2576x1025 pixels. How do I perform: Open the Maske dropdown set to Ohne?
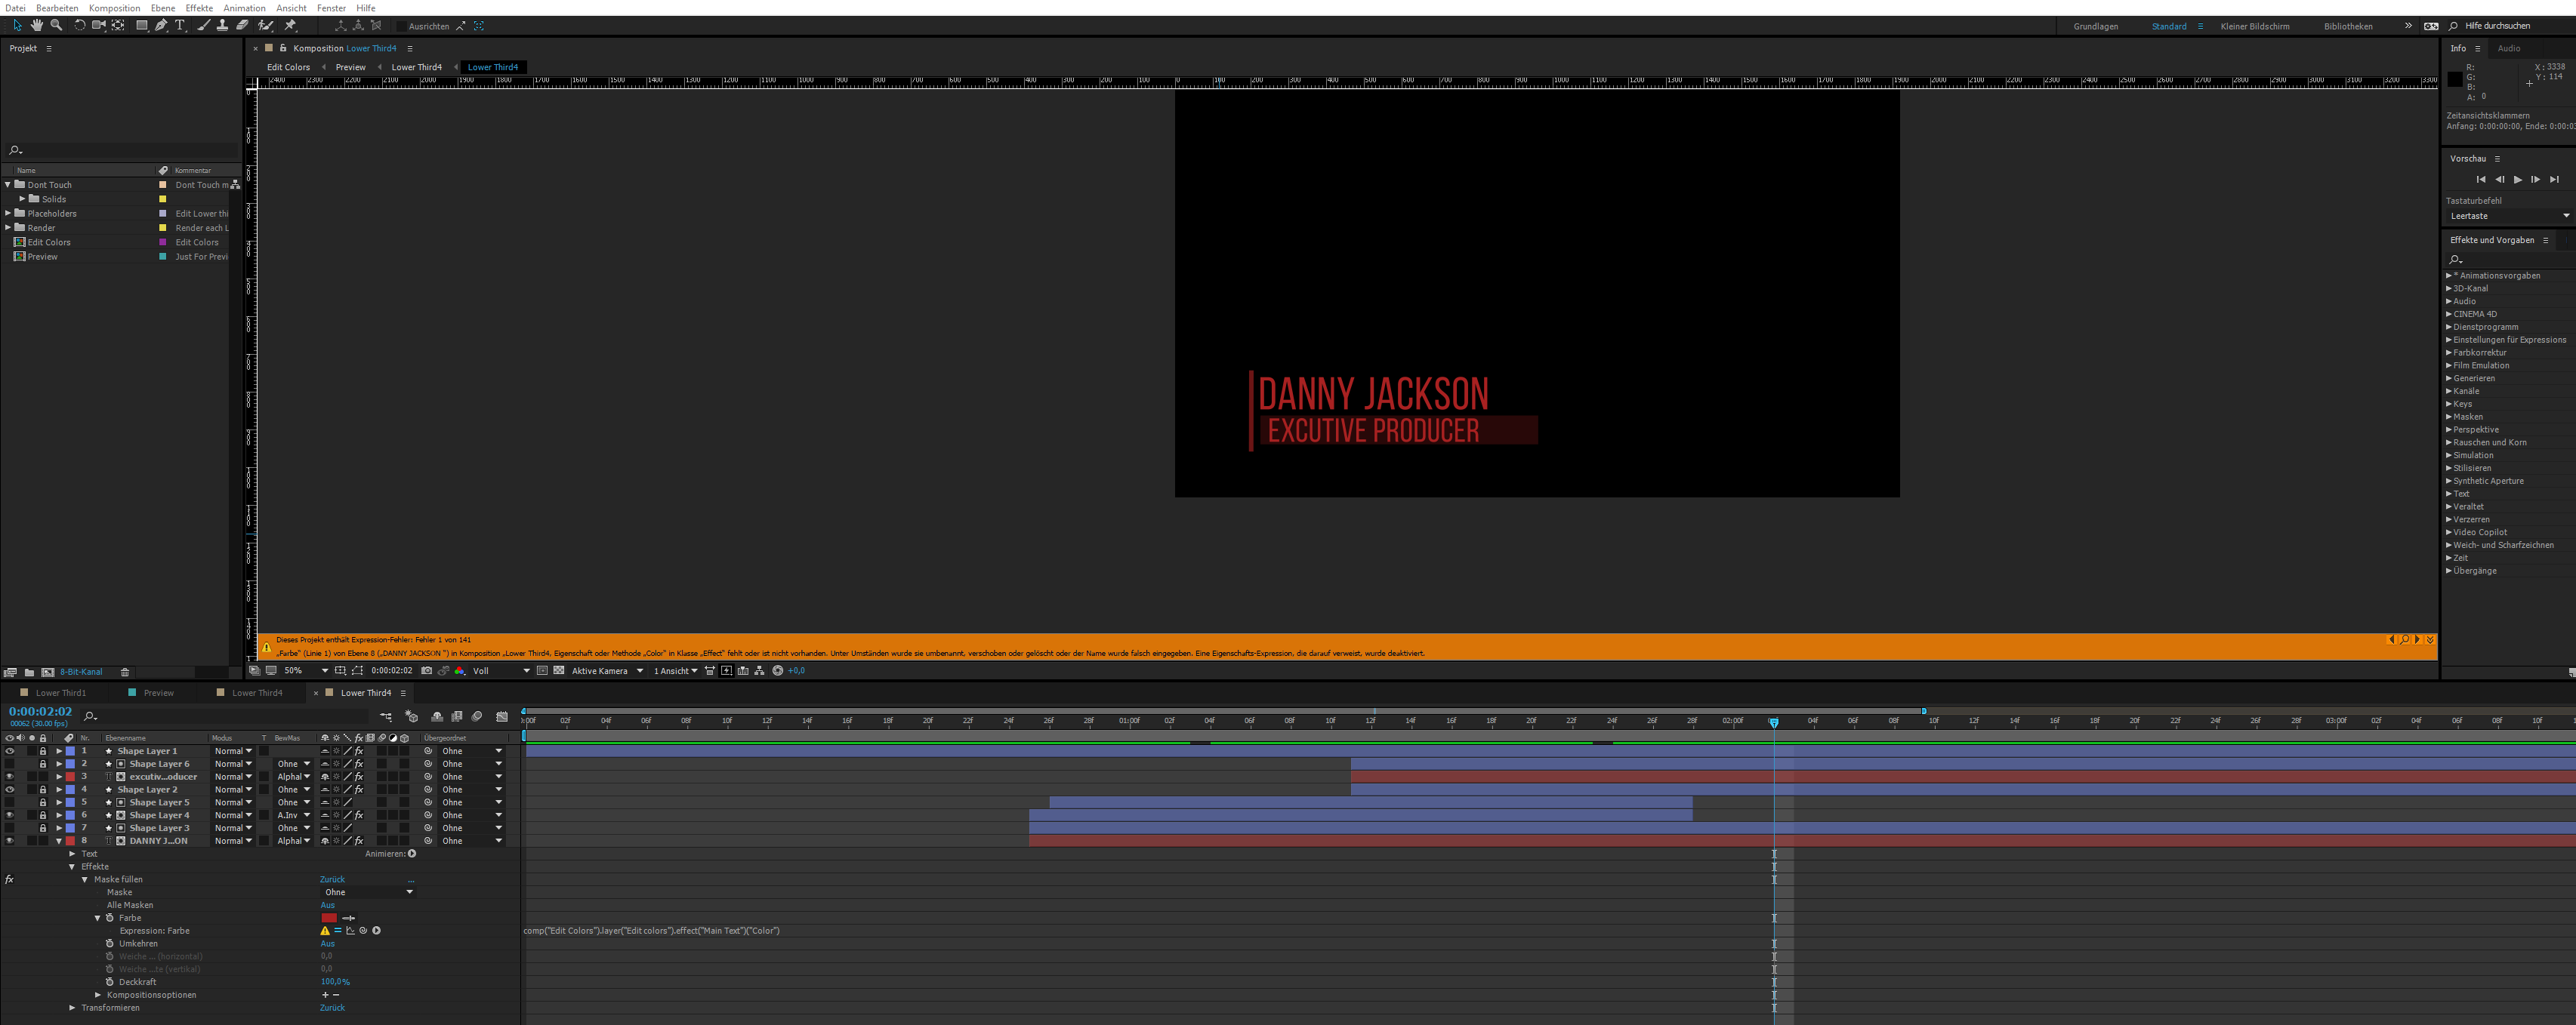pos(368,892)
